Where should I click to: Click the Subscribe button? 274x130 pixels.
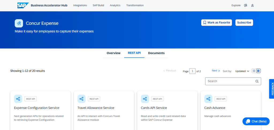tap(244, 23)
